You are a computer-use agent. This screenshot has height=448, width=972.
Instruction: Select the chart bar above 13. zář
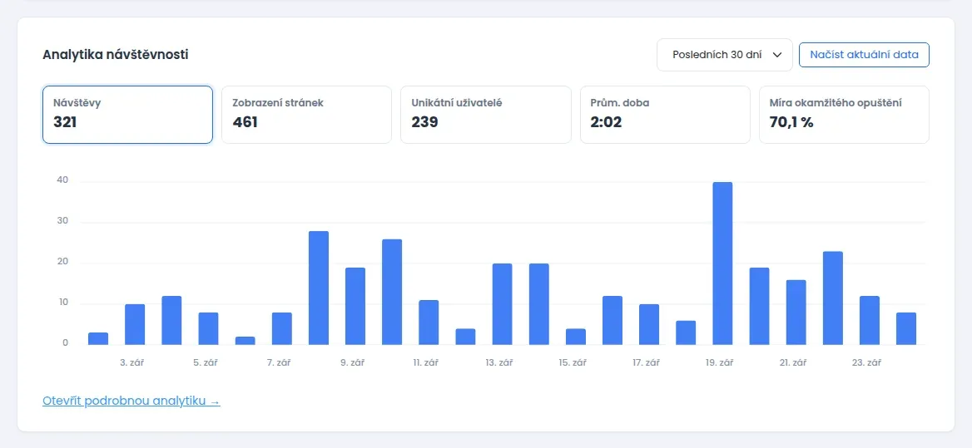[502, 304]
